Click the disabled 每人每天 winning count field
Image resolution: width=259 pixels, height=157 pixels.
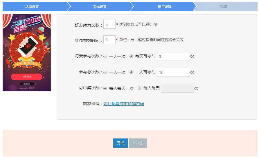click(177, 88)
